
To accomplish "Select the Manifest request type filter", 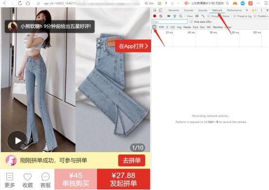I will click(218, 27).
